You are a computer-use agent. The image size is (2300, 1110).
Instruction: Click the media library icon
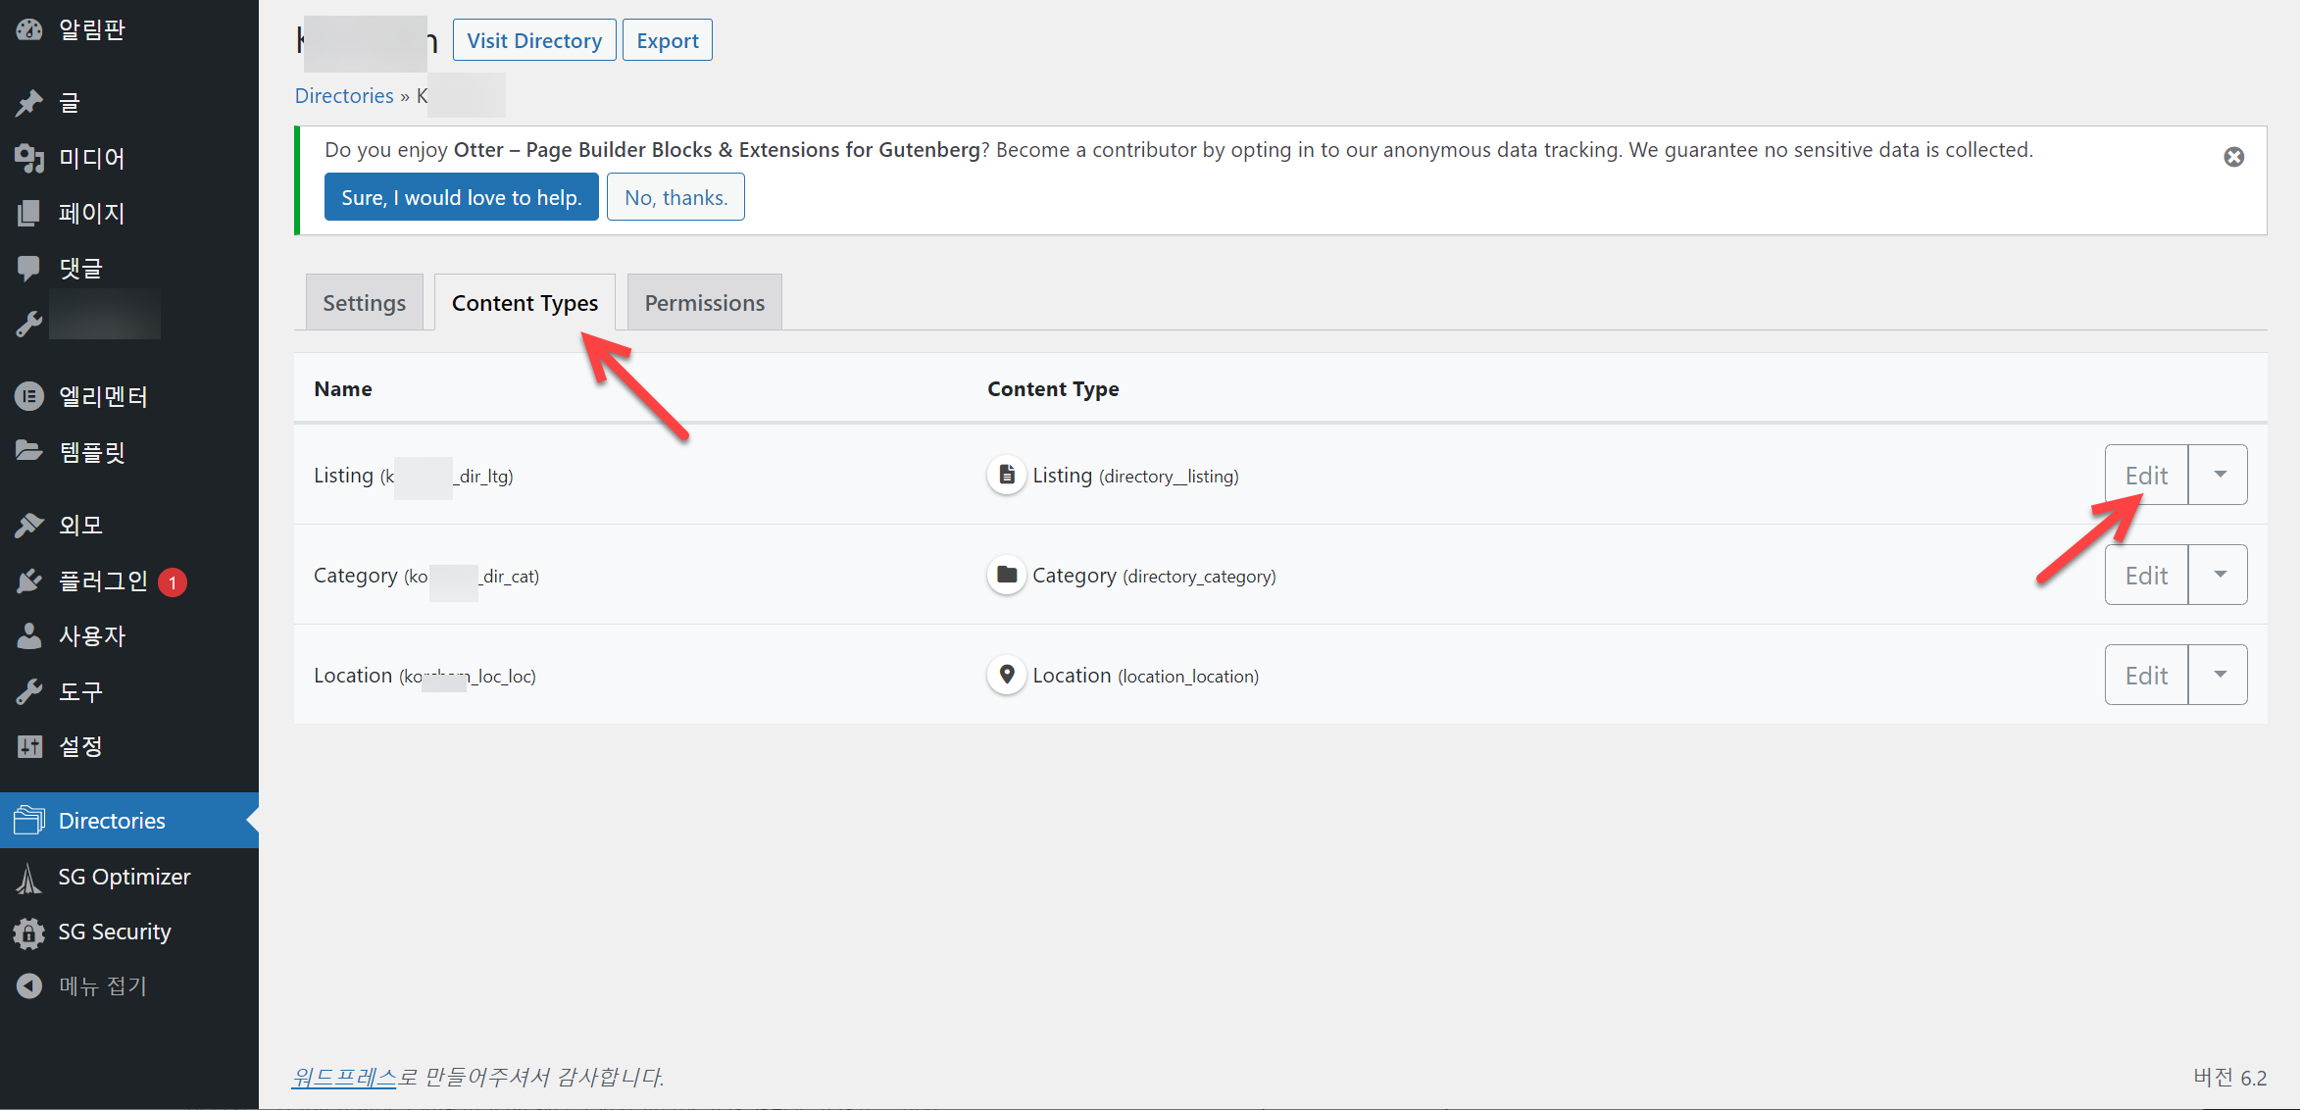29,158
